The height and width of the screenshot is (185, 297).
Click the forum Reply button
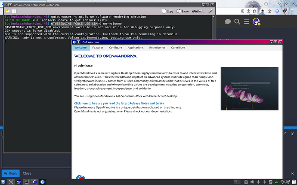click(x=11, y=173)
